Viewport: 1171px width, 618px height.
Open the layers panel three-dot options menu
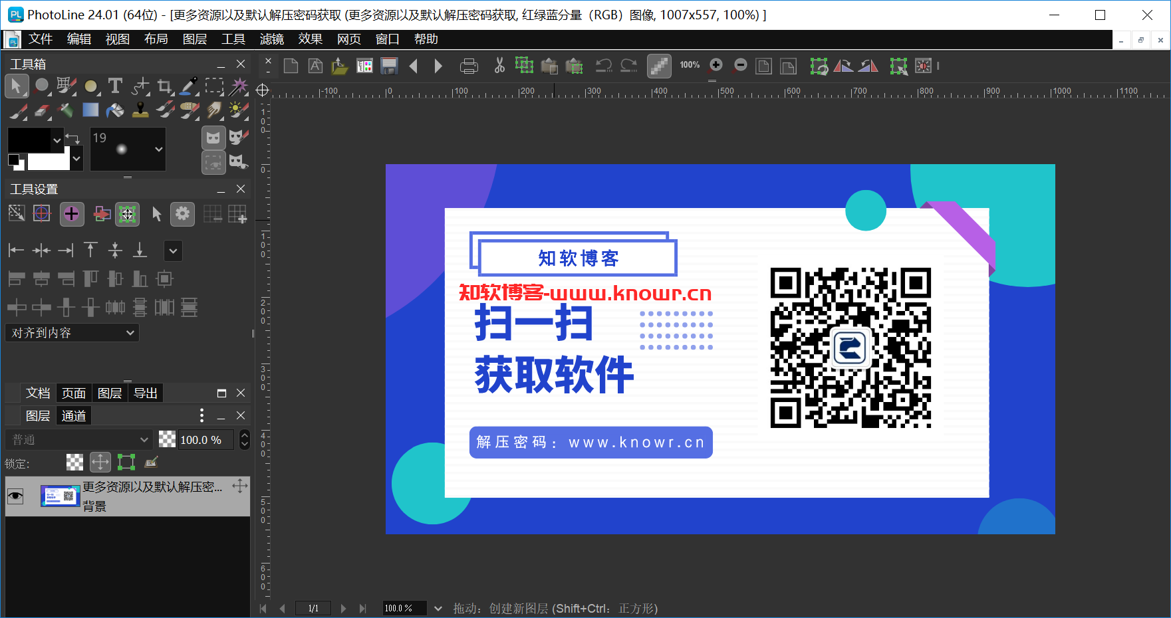tap(202, 415)
